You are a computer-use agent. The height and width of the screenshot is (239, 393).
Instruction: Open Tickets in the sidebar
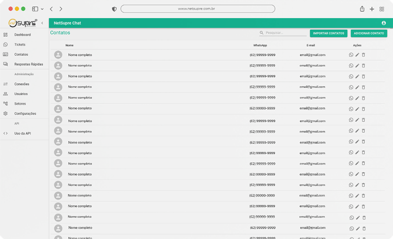click(20, 45)
